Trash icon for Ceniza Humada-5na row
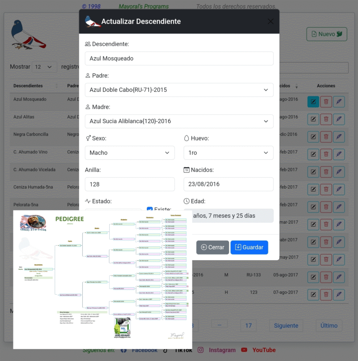The image size is (358, 361). pos(326,189)
